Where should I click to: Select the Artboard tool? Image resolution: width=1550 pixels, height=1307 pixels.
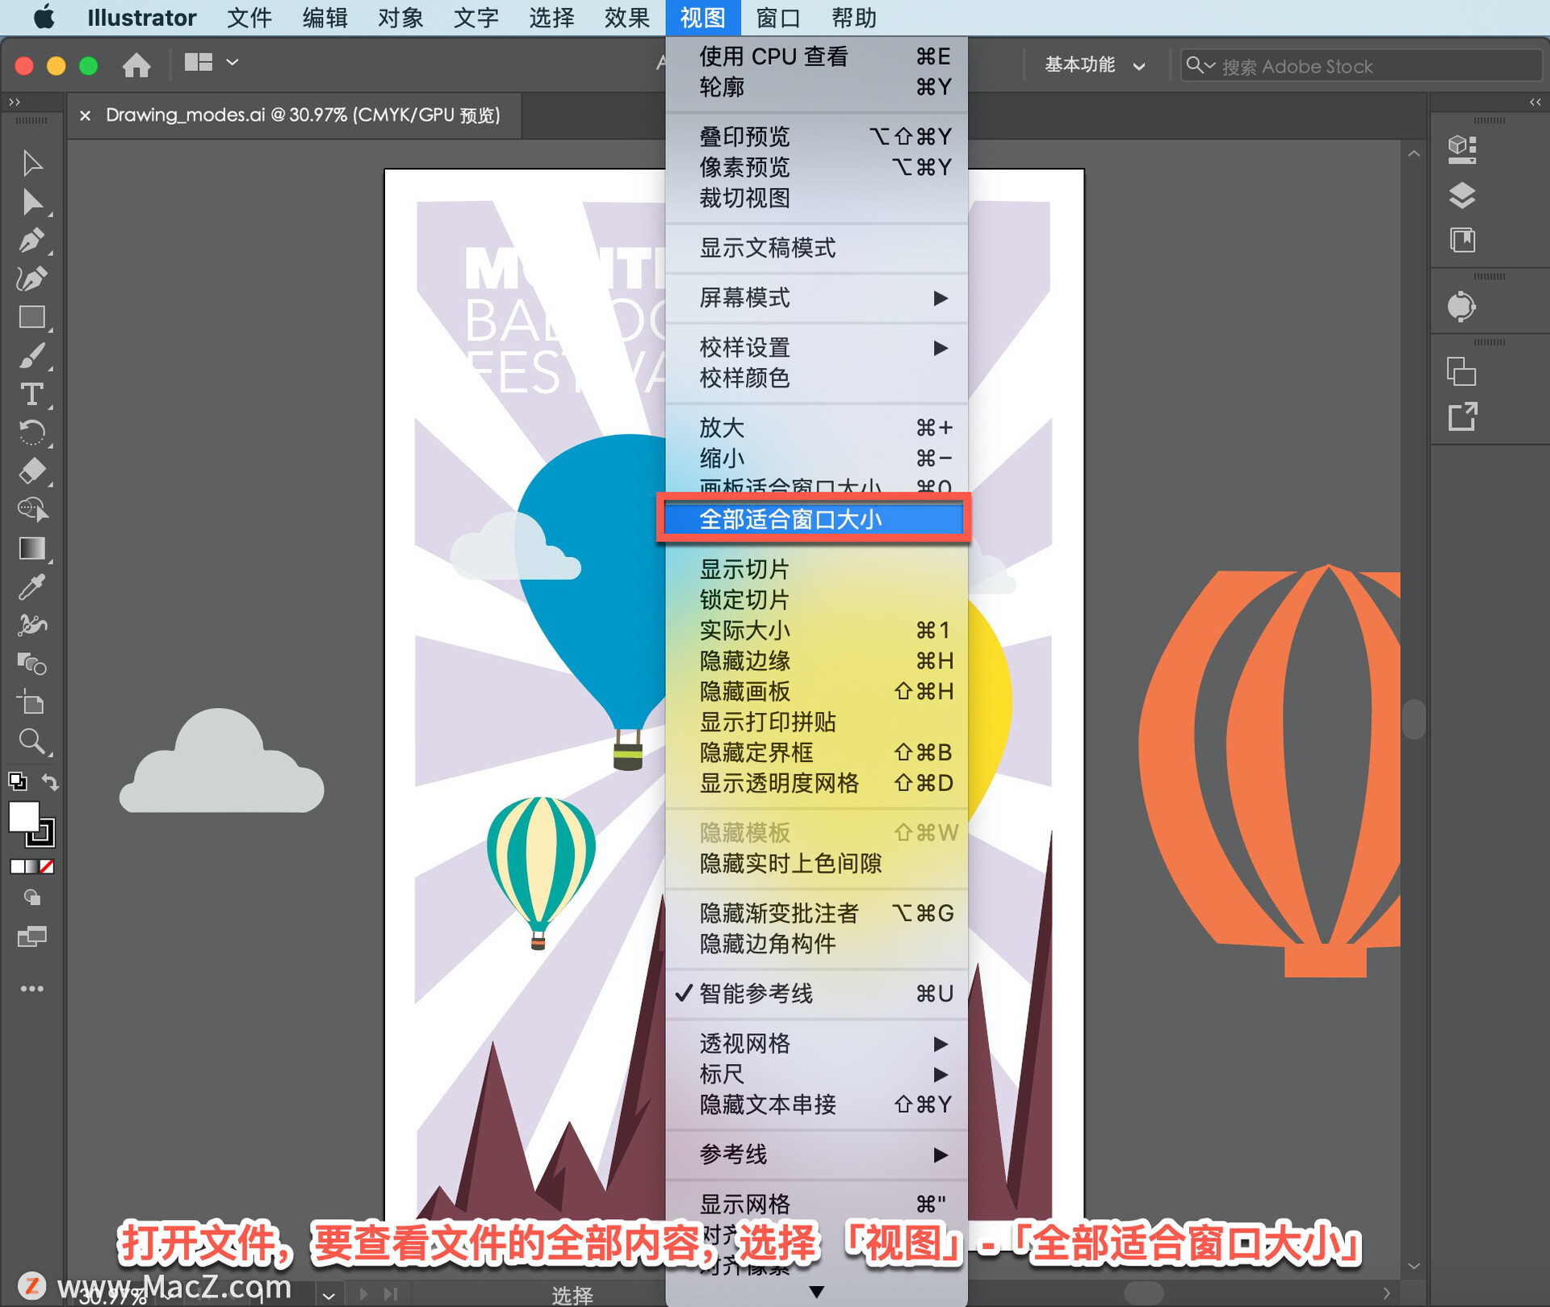click(x=31, y=702)
